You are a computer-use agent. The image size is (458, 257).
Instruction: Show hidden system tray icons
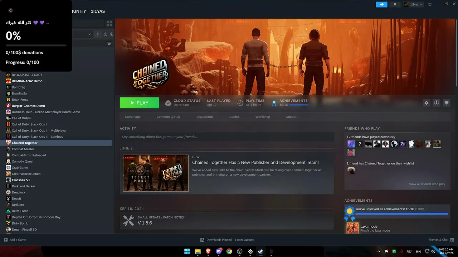pyautogui.click(x=379, y=251)
